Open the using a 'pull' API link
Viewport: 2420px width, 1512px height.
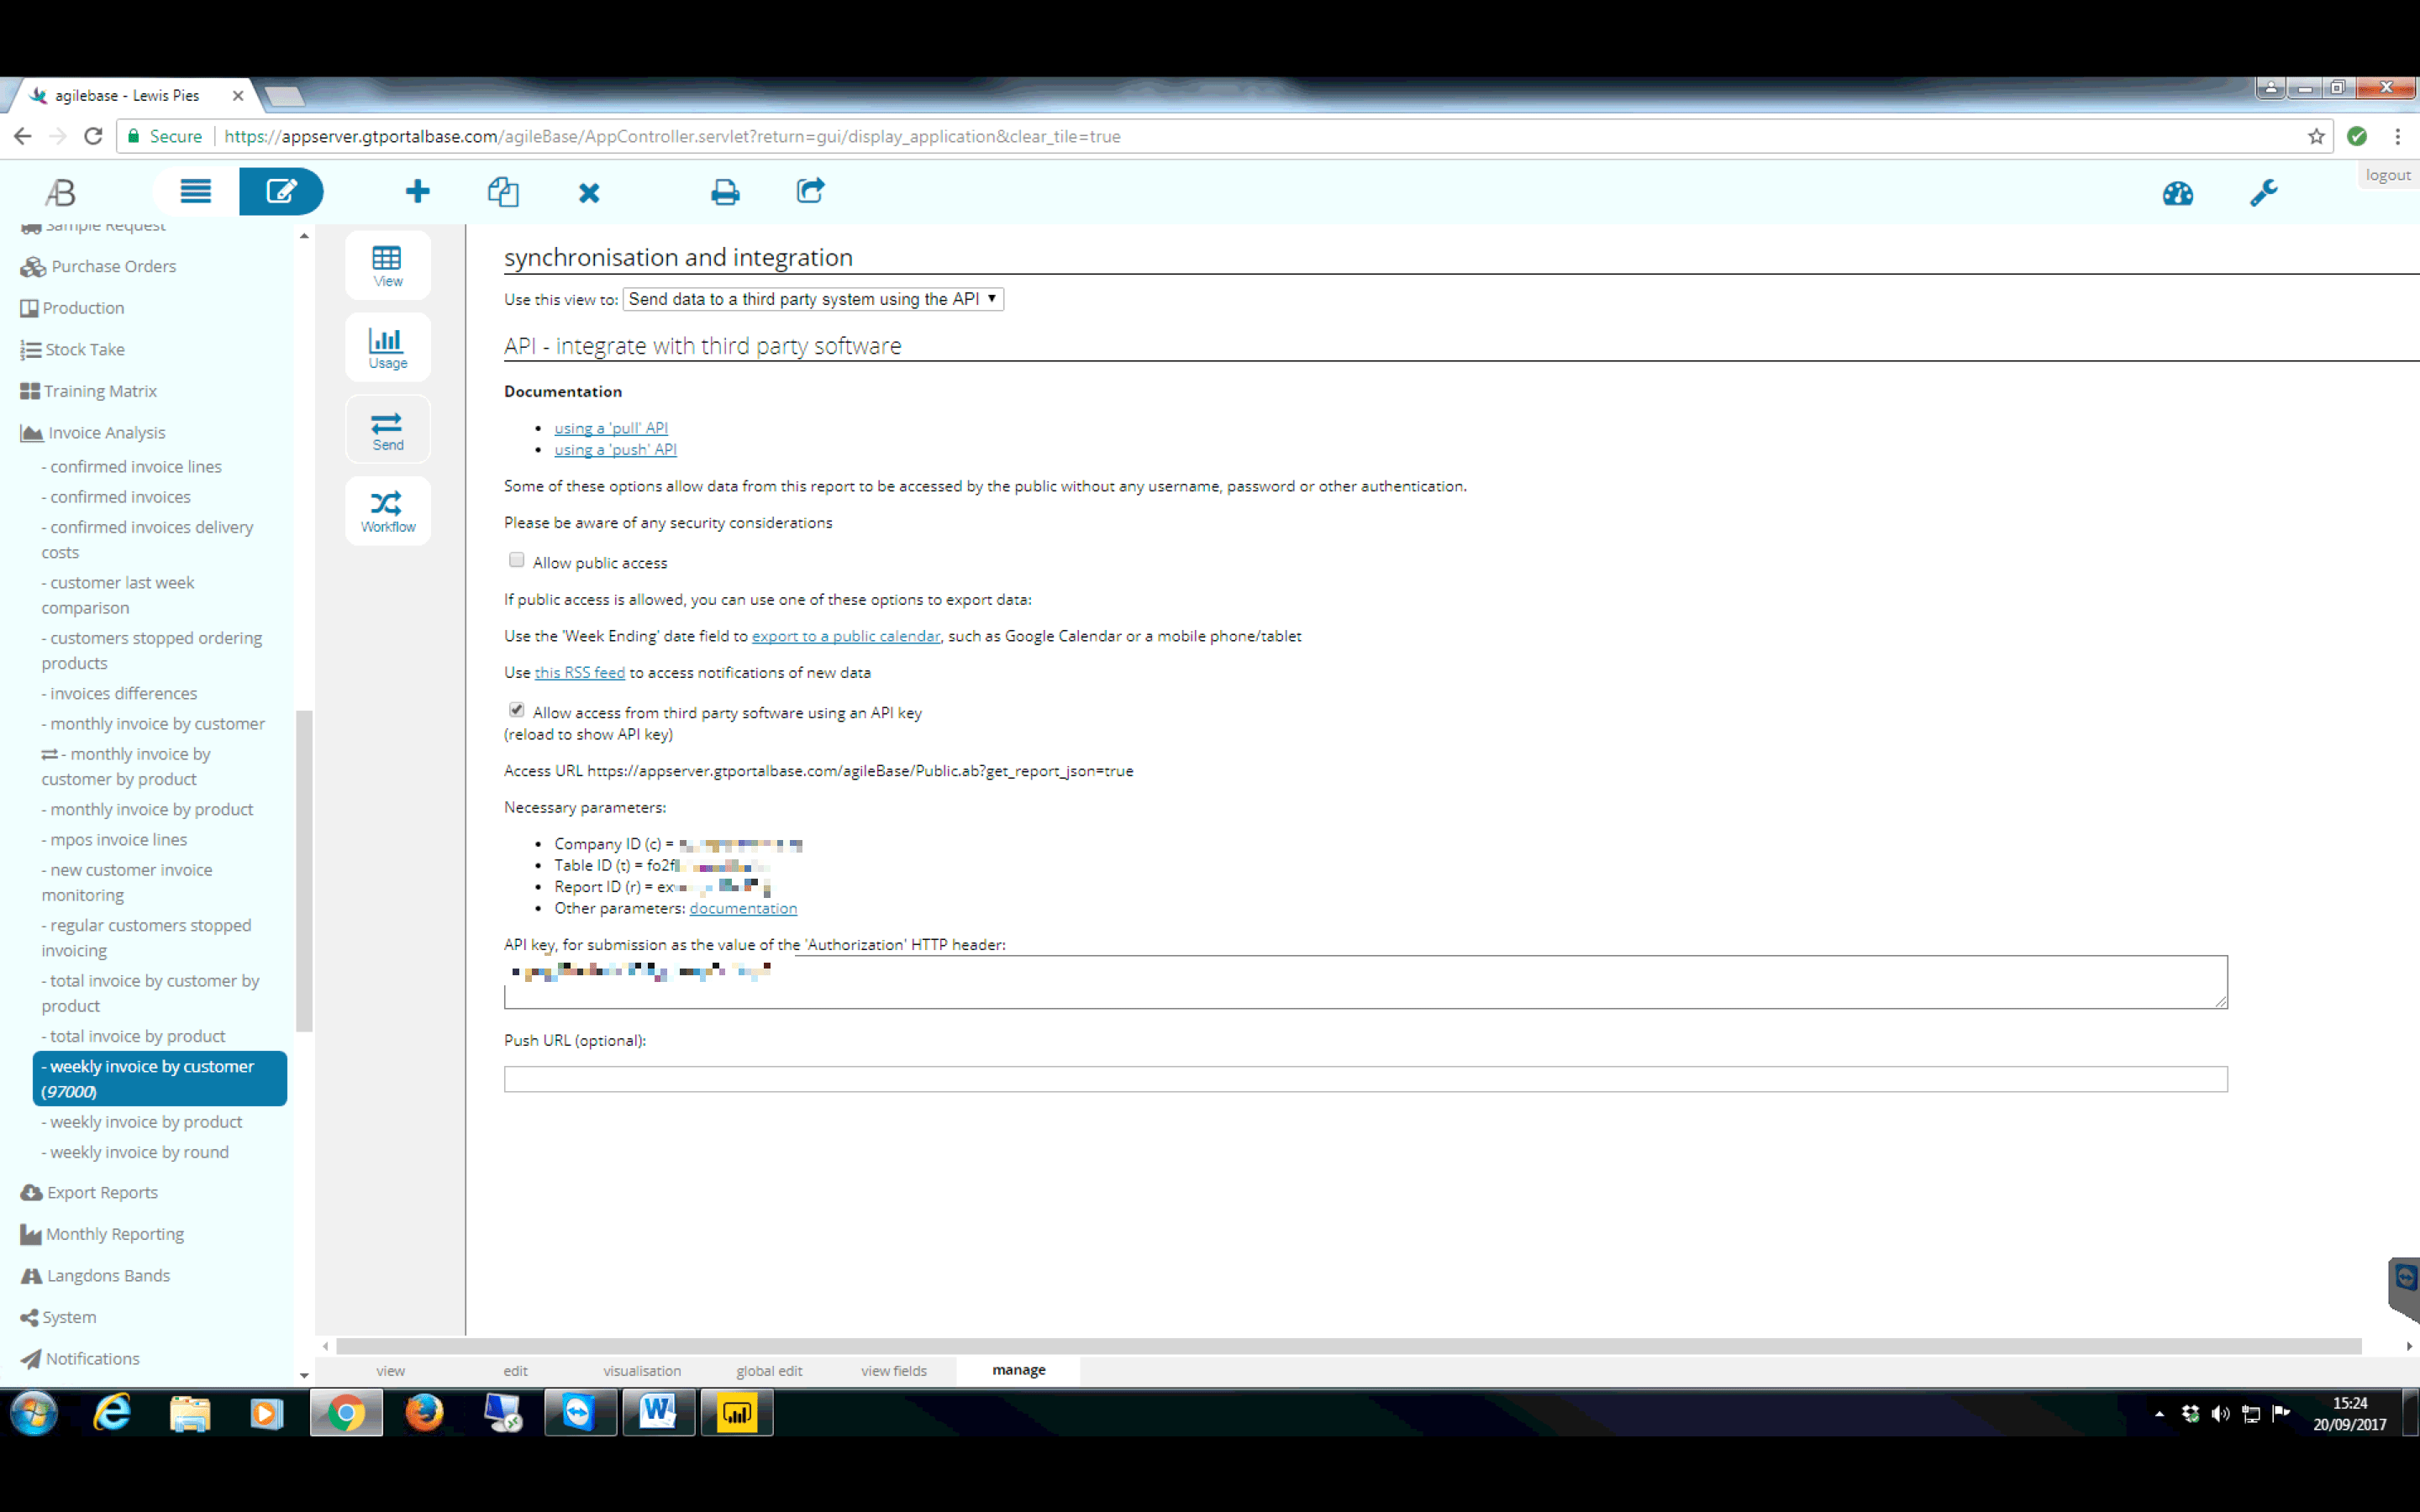pos(611,428)
